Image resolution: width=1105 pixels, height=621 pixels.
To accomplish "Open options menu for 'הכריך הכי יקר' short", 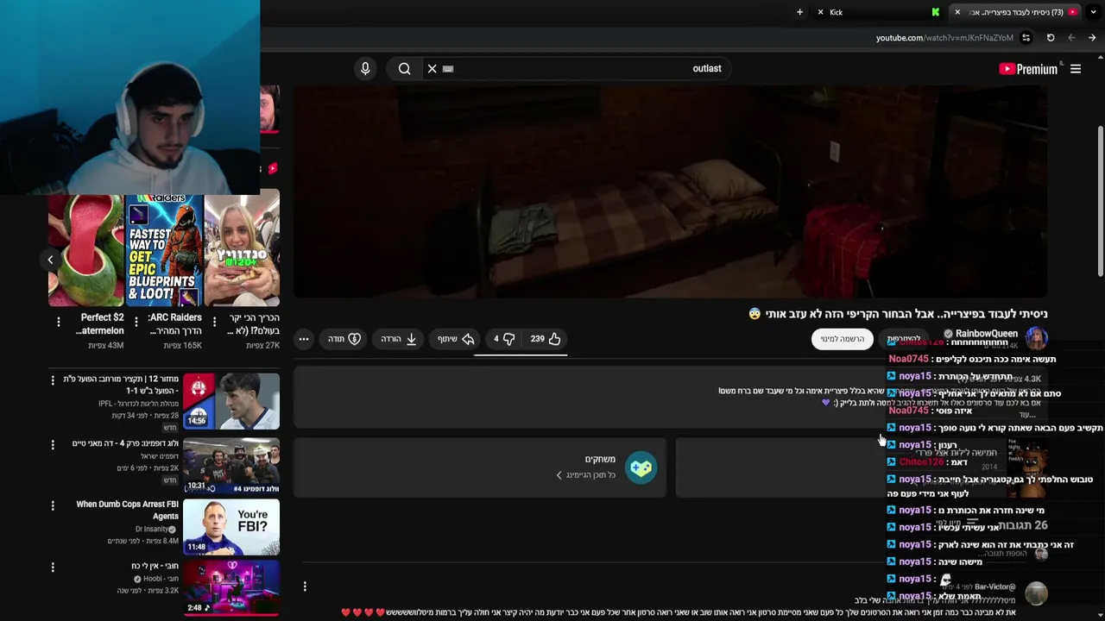I will click(214, 323).
